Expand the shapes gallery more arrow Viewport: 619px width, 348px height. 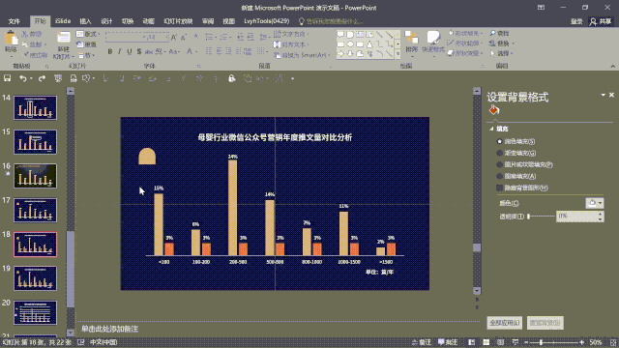pos(398,54)
